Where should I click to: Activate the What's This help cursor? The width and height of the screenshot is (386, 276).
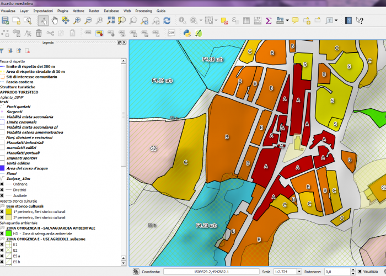tap(360, 20)
